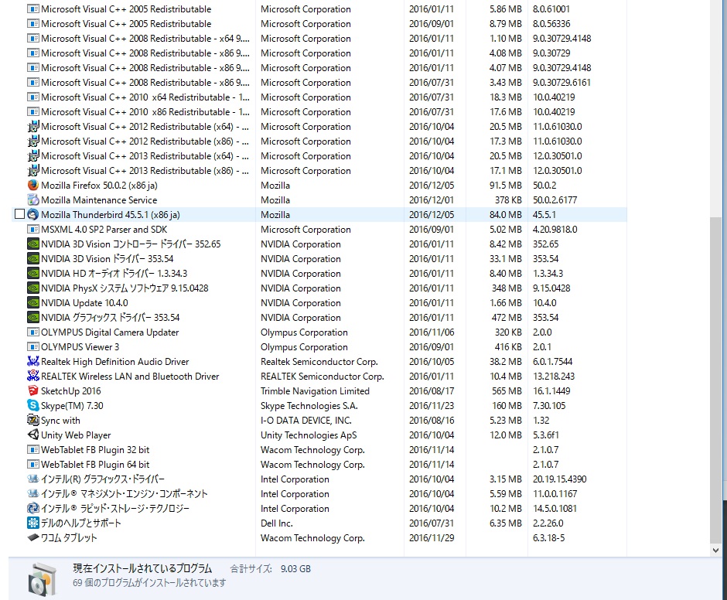Click version 13.218.243 for REALTEK driver
The height and width of the screenshot is (600, 727).
[x=554, y=376]
